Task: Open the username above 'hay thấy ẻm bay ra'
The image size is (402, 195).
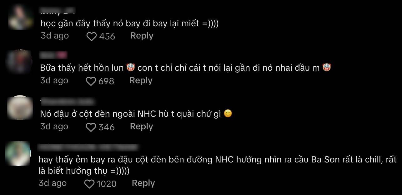Action: (88, 147)
